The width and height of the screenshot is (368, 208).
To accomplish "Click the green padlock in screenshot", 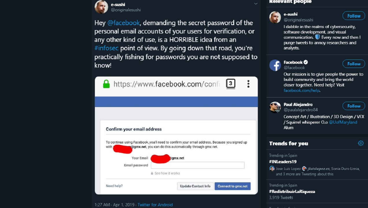I will (106, 84).
